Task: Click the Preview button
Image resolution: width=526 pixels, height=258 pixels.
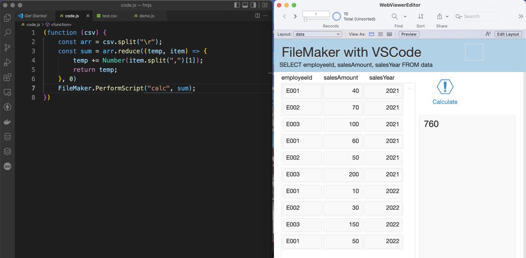Action: tap(409, 34)
